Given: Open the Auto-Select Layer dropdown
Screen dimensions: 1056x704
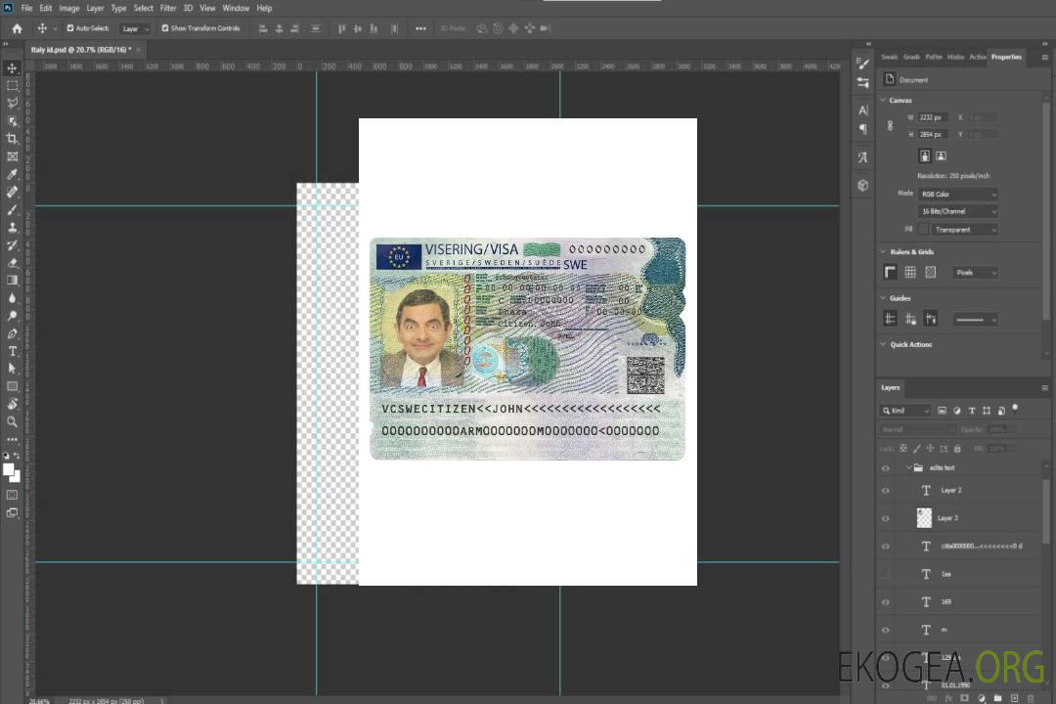Looking at the screenshot, I should [x=135, y=28].
